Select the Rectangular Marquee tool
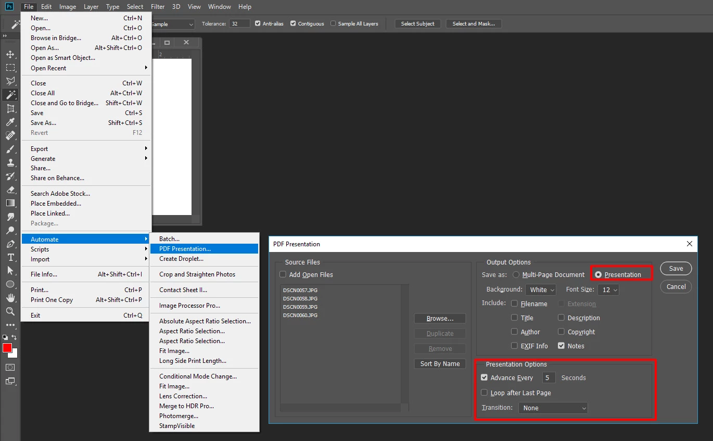Screen dimensions: 713x441 coord(10,68)
